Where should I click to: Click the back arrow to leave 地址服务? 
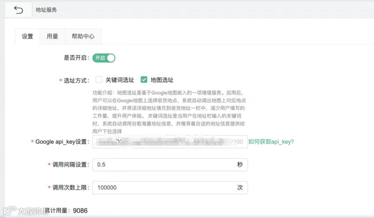tap(18, 9)
